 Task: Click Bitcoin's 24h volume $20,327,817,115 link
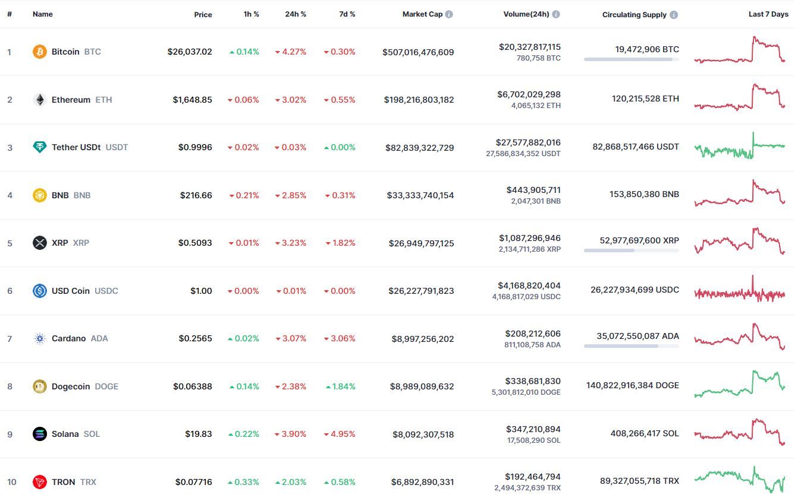pyautogui.click(x=530, y=47)
